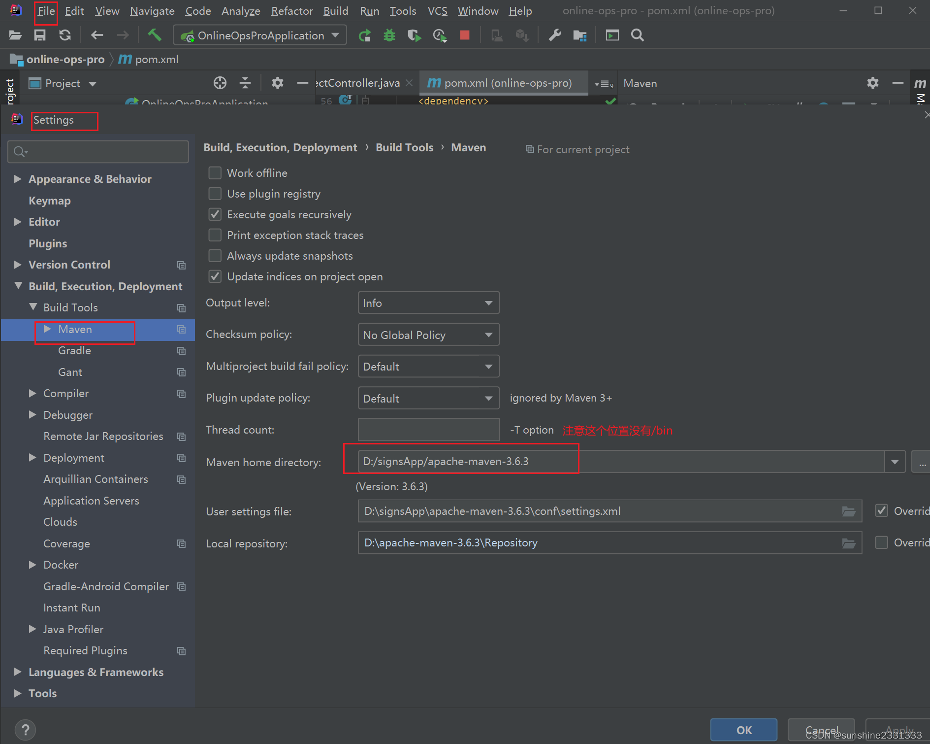Viewport: 930px width, 744px height.
Task: Open Maven tool window settings gear
Action: pos(872,83)
